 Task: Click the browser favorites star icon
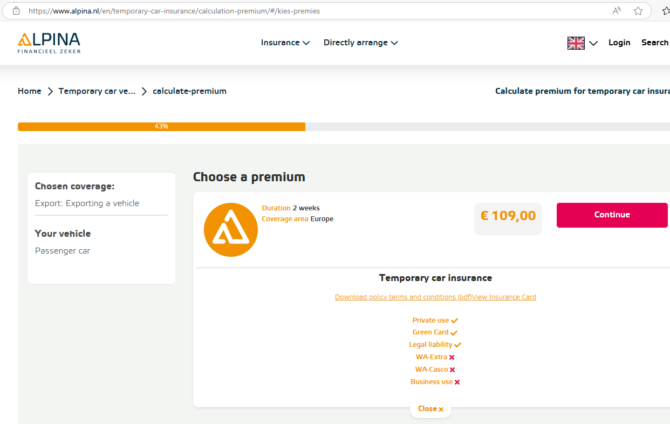pos(638,11)
